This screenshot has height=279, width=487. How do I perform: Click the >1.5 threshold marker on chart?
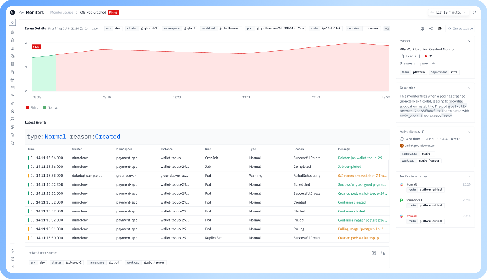[36, 47]
